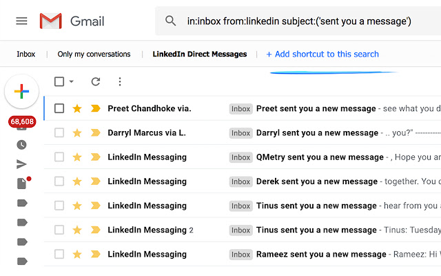Image resolution: width=441 pixels, height=276 pixels.
Task: Click the Compose plus button
Action: pos(21,91)
